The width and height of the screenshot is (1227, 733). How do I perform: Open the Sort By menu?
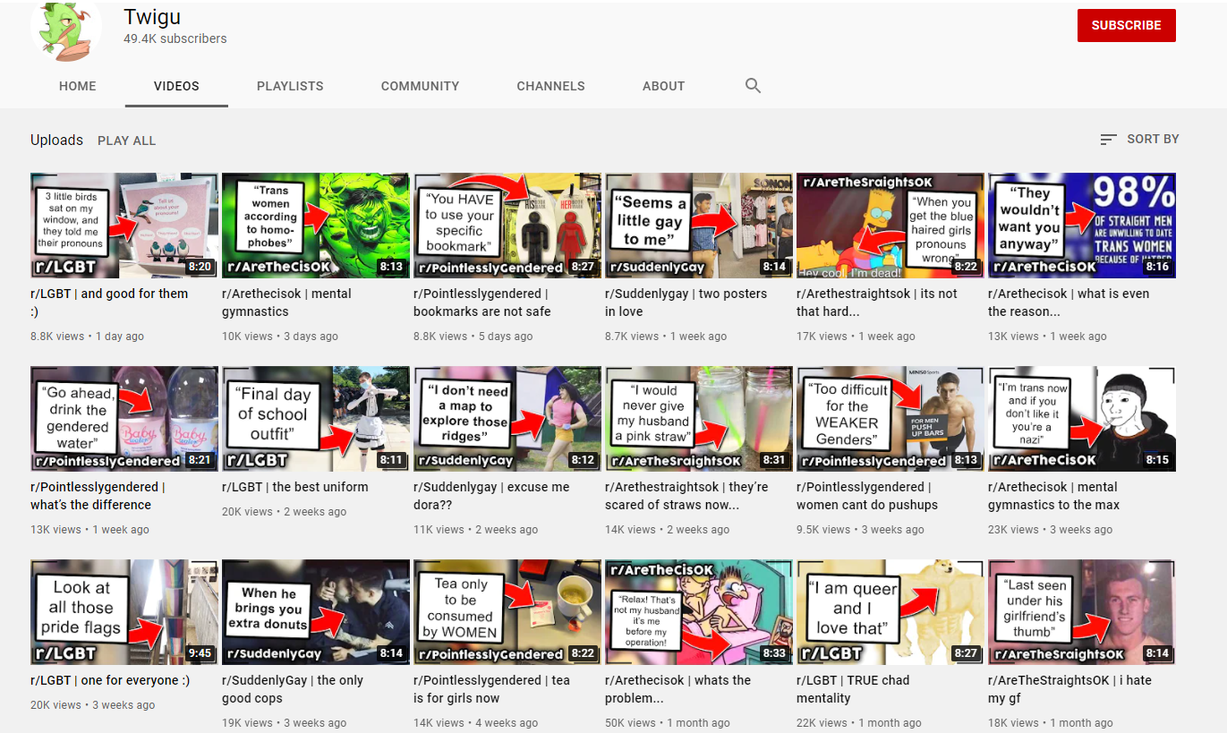(x=1139, y=139)
